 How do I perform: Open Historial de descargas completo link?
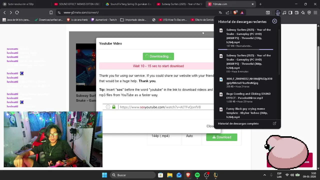pyautogui.click(x=238, y=123)
